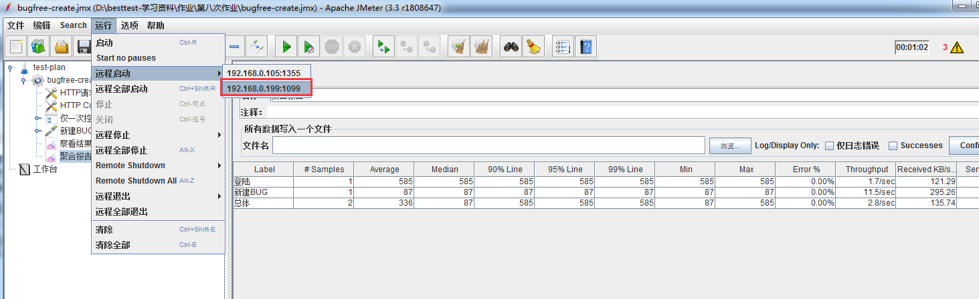Click the Save floppy disk icon
979x299 pixels.
click(84, 47)
